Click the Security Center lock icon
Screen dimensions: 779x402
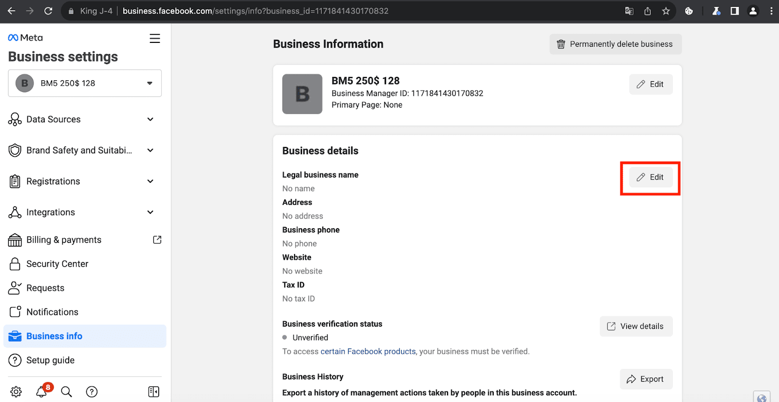point(15,264)
